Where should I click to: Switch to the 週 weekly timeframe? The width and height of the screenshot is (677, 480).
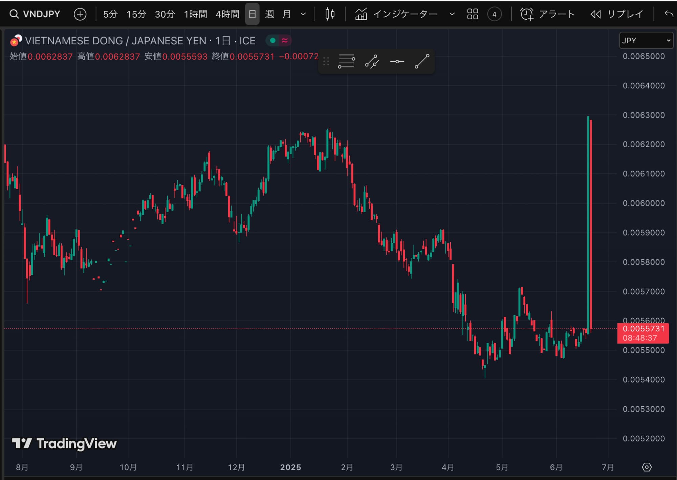[x=269, y=14]
